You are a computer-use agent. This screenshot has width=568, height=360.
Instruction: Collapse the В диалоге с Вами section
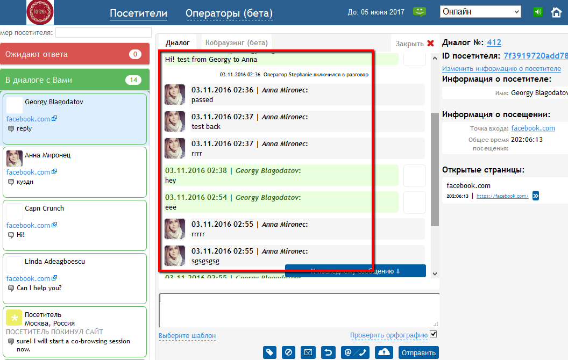[74, 80]
